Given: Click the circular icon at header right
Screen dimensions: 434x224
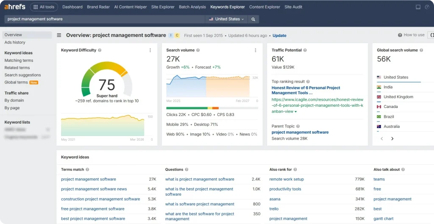Looking at the screenshot, I should click(x=427, y=7).
